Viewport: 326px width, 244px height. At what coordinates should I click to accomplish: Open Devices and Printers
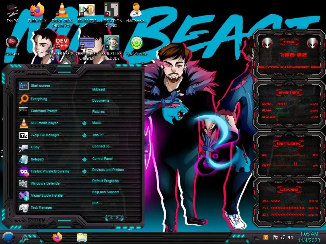point(108,170)
